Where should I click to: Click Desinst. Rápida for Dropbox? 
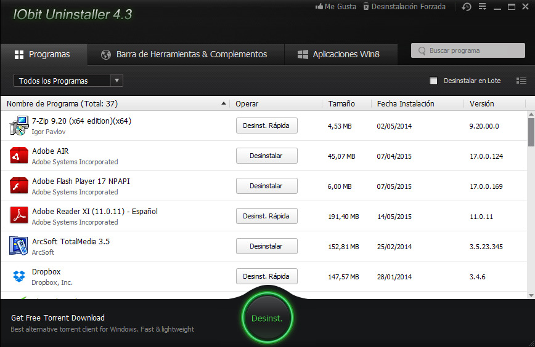[266, 276]
